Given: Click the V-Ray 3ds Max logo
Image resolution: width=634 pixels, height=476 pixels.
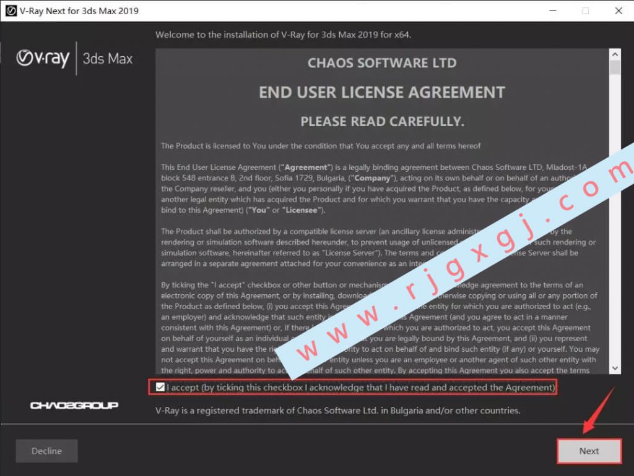Looking at the screenshot, I should tap(74, 59).
